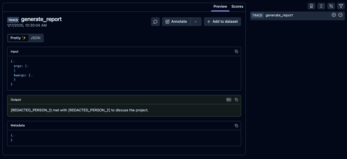Open the comment bubble button
Image resolution: width=347 pixels, height=159 pixels.
click(155, 22)
